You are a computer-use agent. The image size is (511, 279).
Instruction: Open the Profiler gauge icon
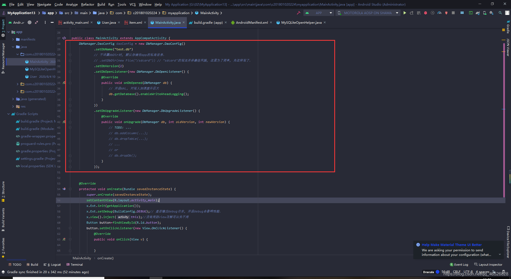click(x=439, y=13)
